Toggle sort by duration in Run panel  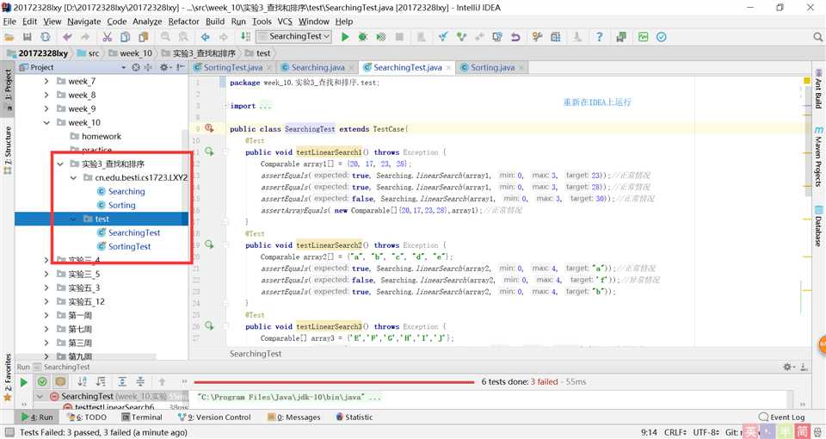[101, 381]
